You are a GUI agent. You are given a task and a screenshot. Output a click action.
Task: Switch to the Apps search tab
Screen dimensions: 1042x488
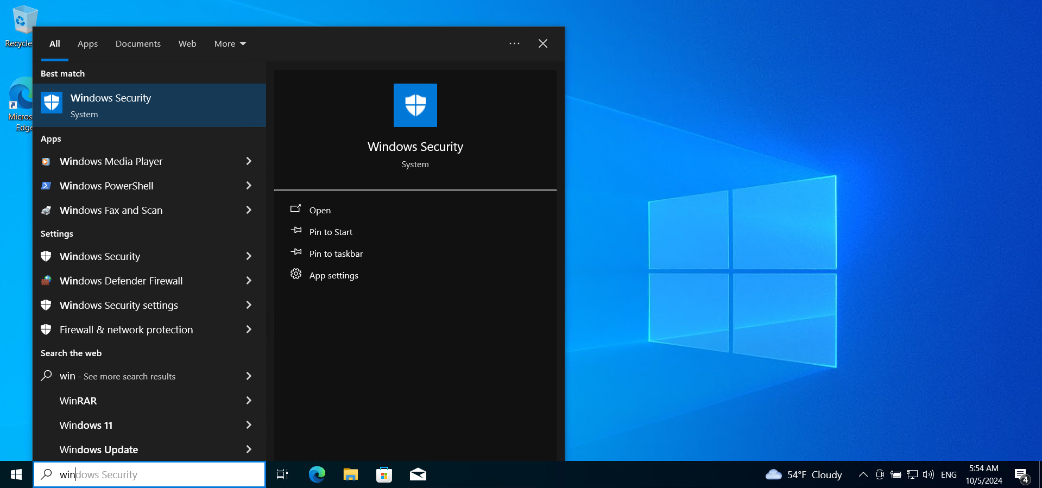pyautogui.click(x=87, y=43)
